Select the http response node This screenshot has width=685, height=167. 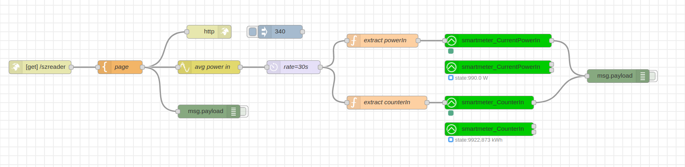coord(209,32)
